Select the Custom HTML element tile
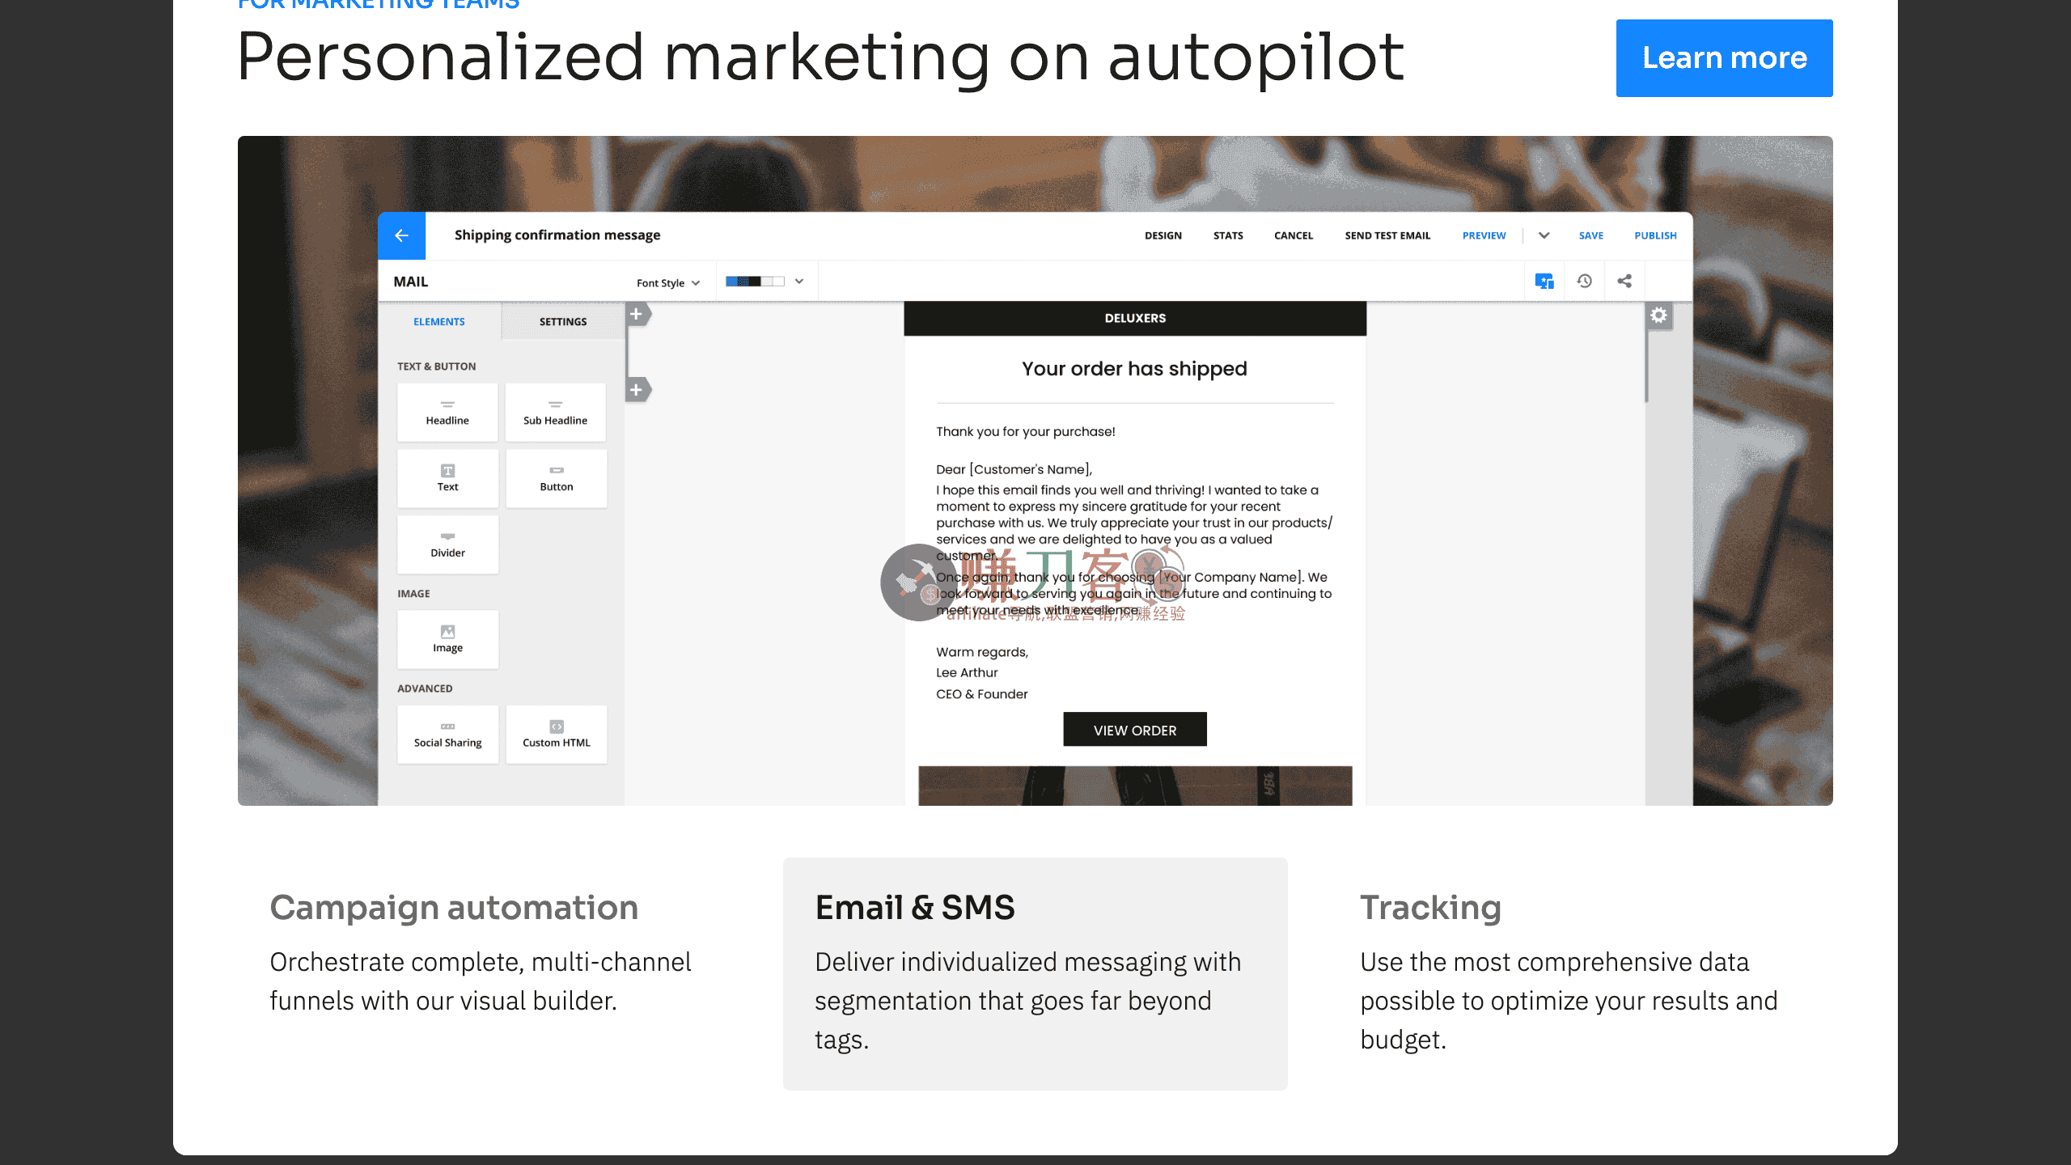This screenshot has height=1165, width=2071. tap(556, 735)
